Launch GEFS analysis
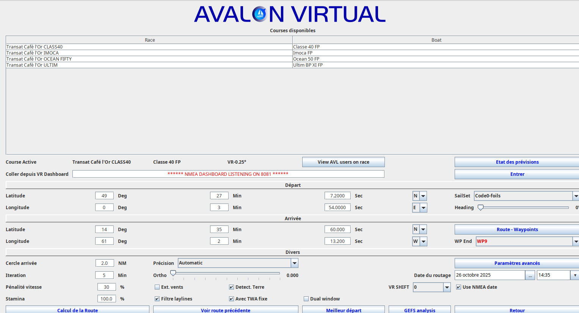This screenshot has height=313, width=579. [419, 310]
